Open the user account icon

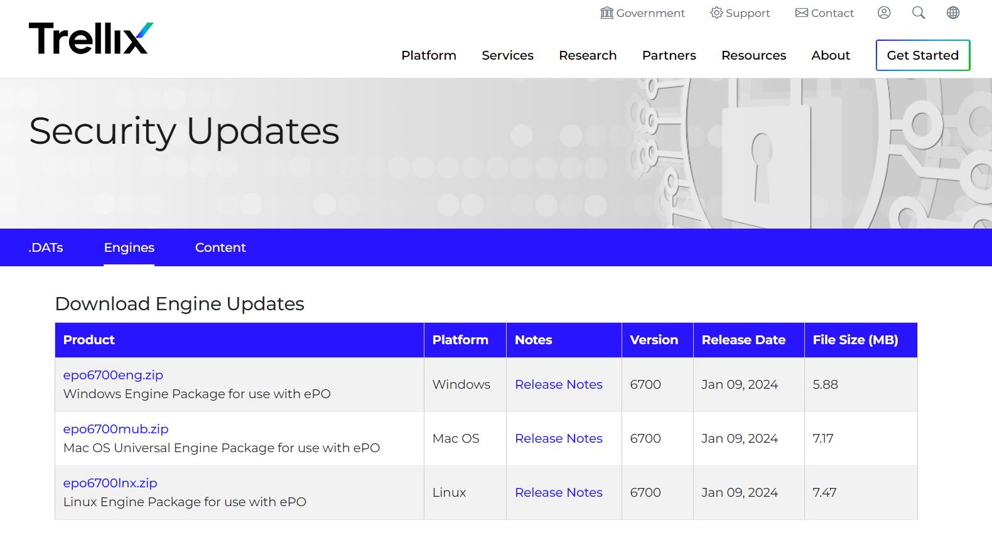884,13
